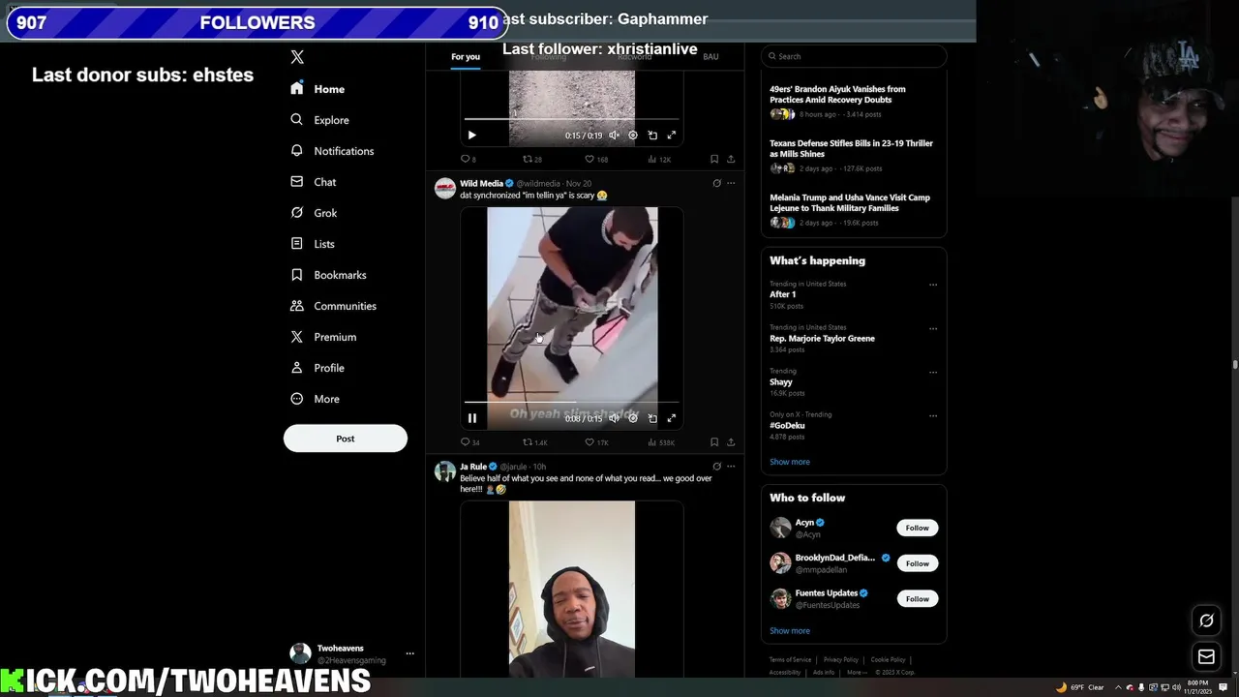The image size is (1239, 697).
Task: Bookmark the top post
Action: point(714,159)
